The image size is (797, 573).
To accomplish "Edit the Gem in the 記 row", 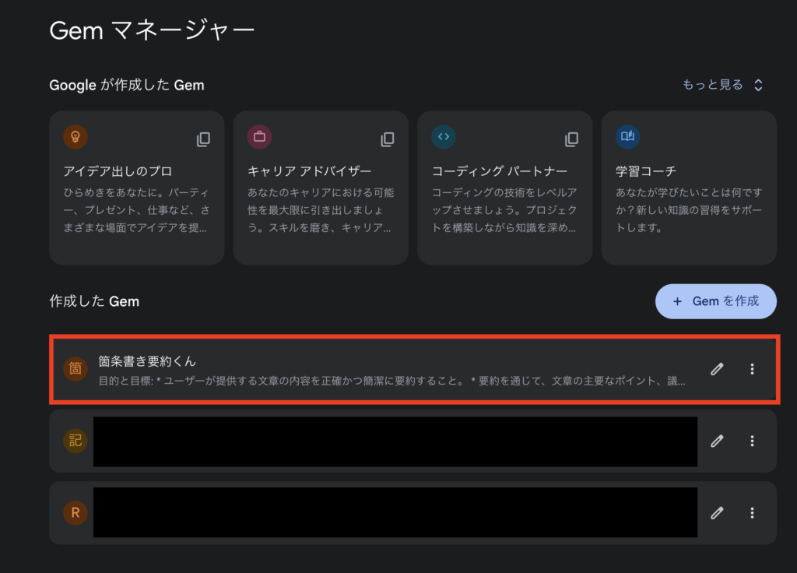I will pyautogui.click(x=717, y=441).
